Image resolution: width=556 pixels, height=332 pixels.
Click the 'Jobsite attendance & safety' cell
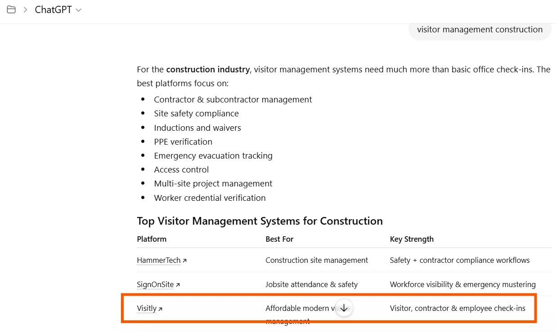[x=311, y=284]
